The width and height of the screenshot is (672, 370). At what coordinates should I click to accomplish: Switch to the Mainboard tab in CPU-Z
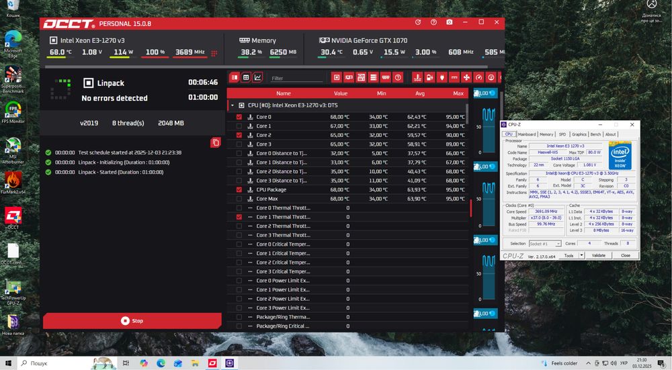527,134
